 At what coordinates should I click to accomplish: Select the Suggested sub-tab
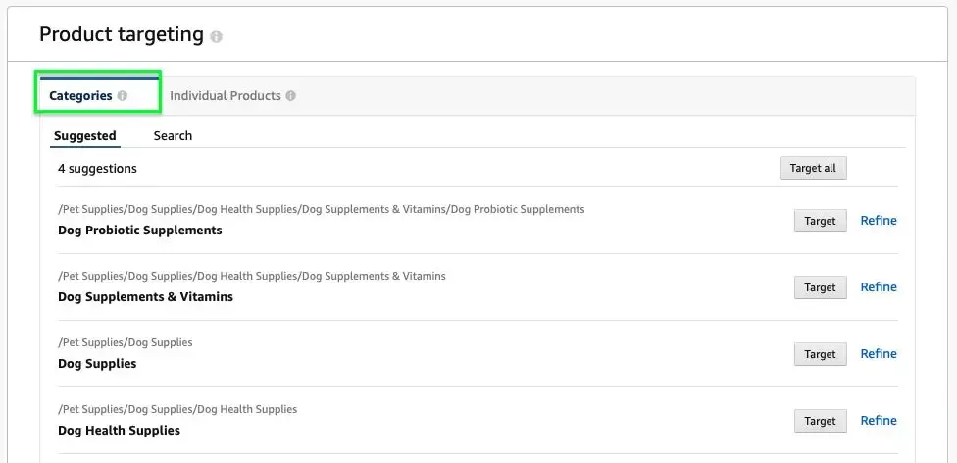pos(85,136)
